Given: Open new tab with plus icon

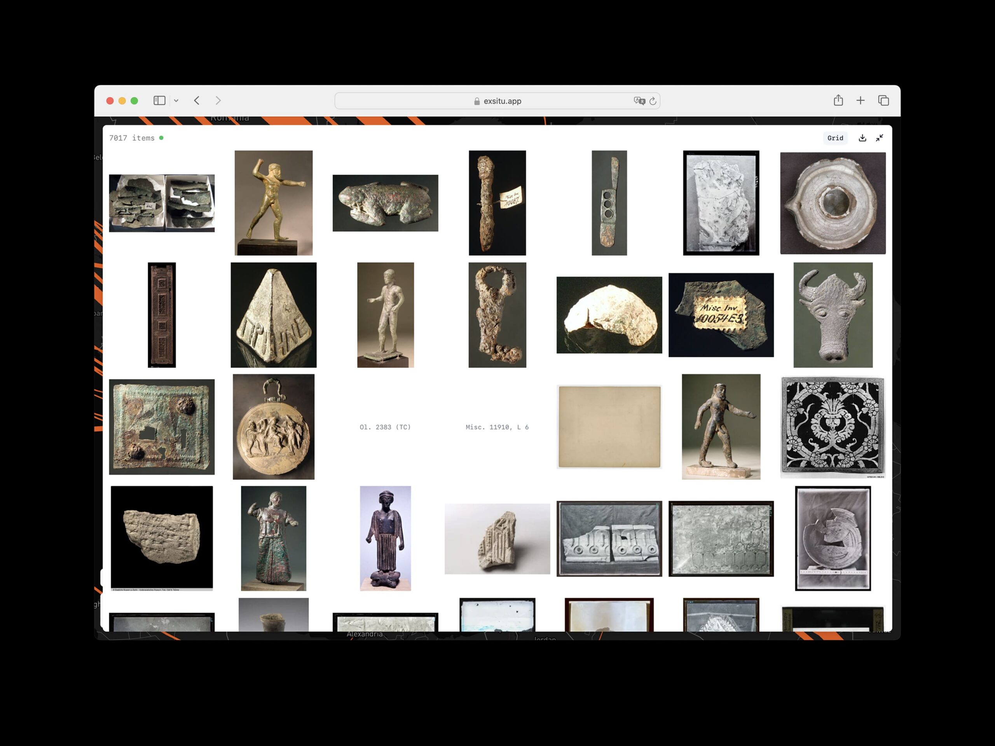Looking at the screenshot, I should (860, 100).
